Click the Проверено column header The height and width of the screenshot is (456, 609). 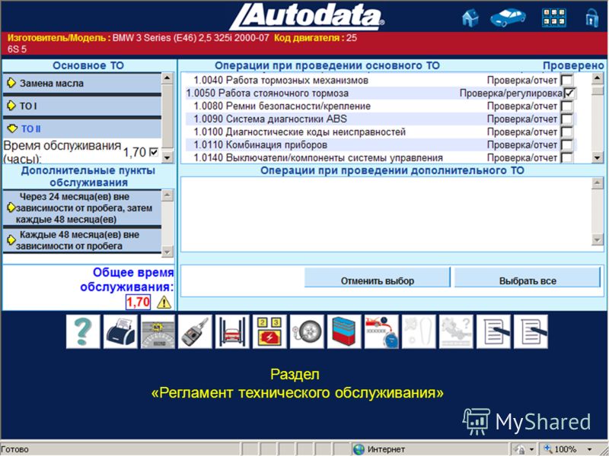pyautogui.click(x=573, y=65)
